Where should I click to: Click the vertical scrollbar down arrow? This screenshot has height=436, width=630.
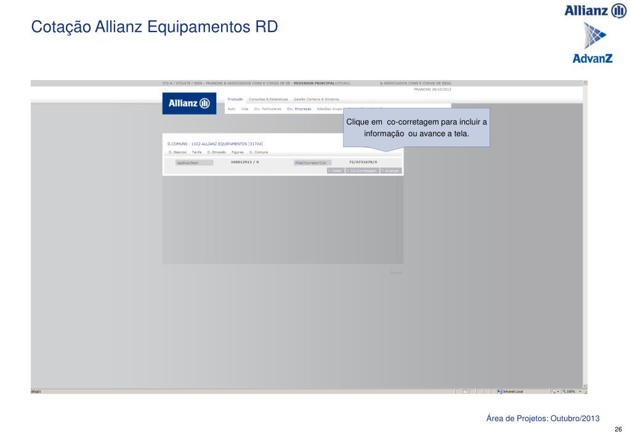pos(585,386)
